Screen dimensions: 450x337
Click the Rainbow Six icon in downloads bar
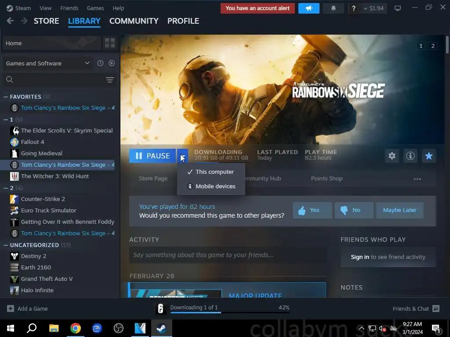[x=161, y=308]
